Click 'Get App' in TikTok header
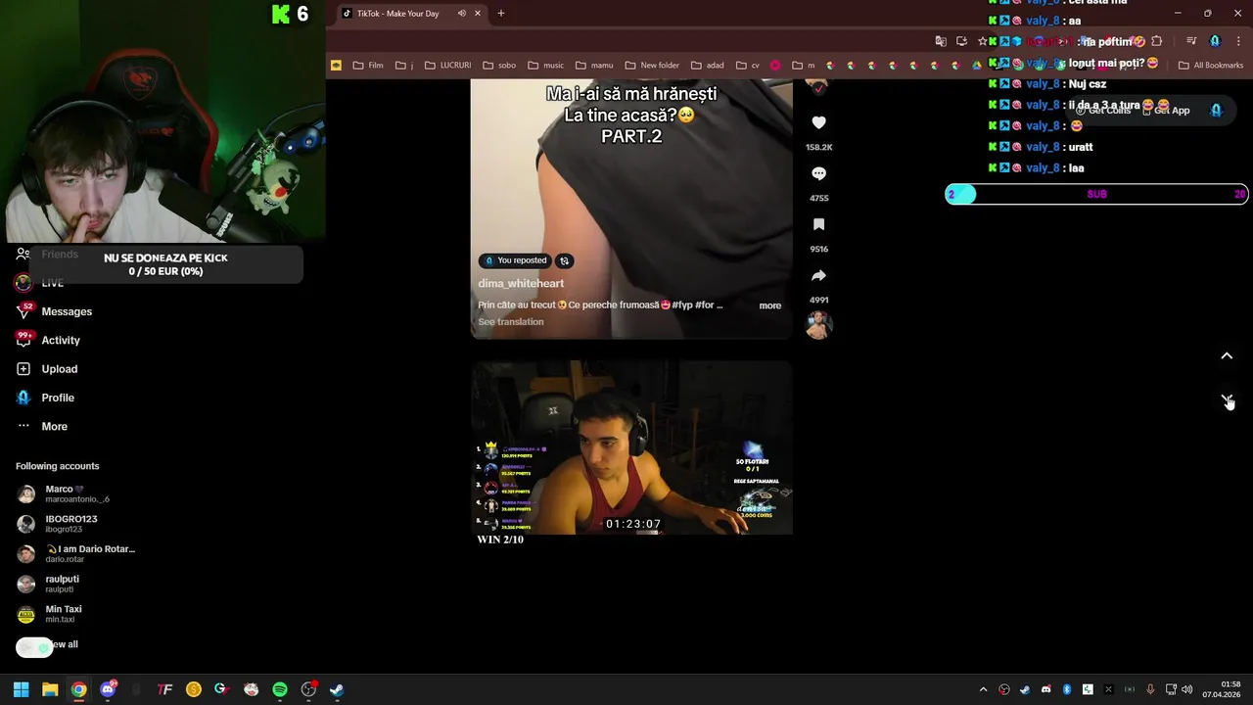 [1165, 111]
